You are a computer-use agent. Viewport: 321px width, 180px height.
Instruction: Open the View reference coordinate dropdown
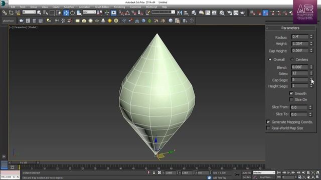(89, 12)
